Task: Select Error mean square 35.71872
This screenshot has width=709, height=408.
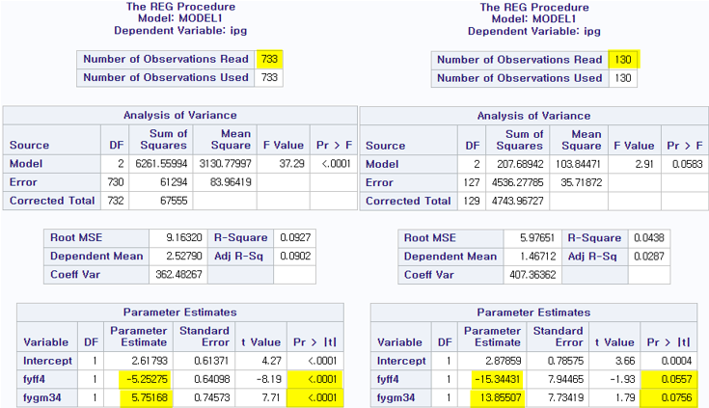Action: pyautogui.click(x=582, y=182)
